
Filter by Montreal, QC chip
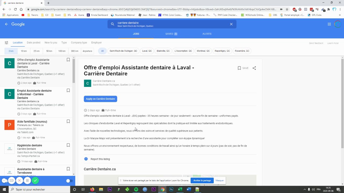[x=203, y=51]
